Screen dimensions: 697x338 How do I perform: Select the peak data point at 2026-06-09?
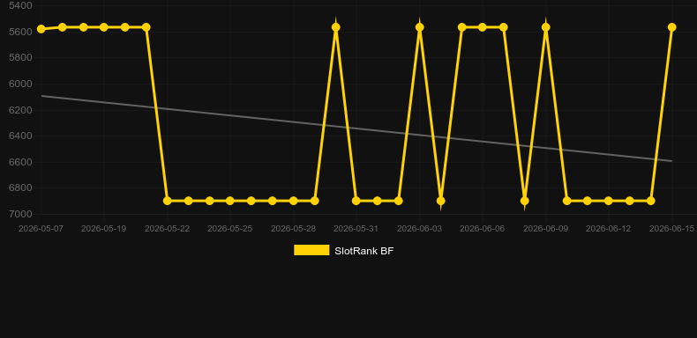(546, 27)
